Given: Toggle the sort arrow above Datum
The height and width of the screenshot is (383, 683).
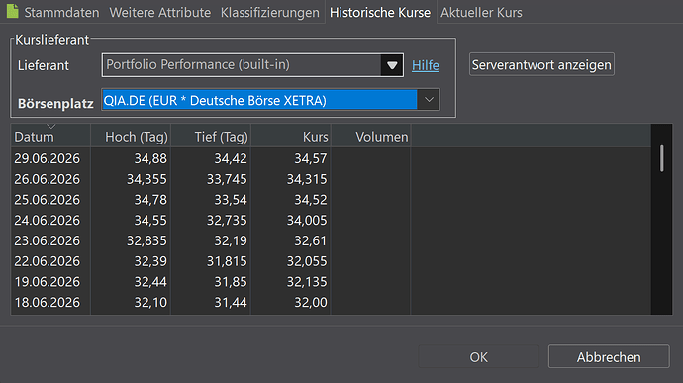Looking at the screenshot, I should click(x=50, y=127).
